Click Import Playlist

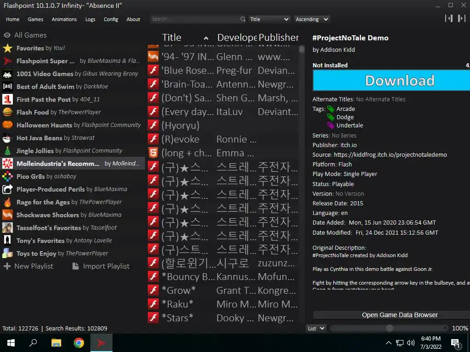[101, 266]
